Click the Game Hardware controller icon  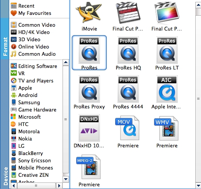[x=14, y=110]
